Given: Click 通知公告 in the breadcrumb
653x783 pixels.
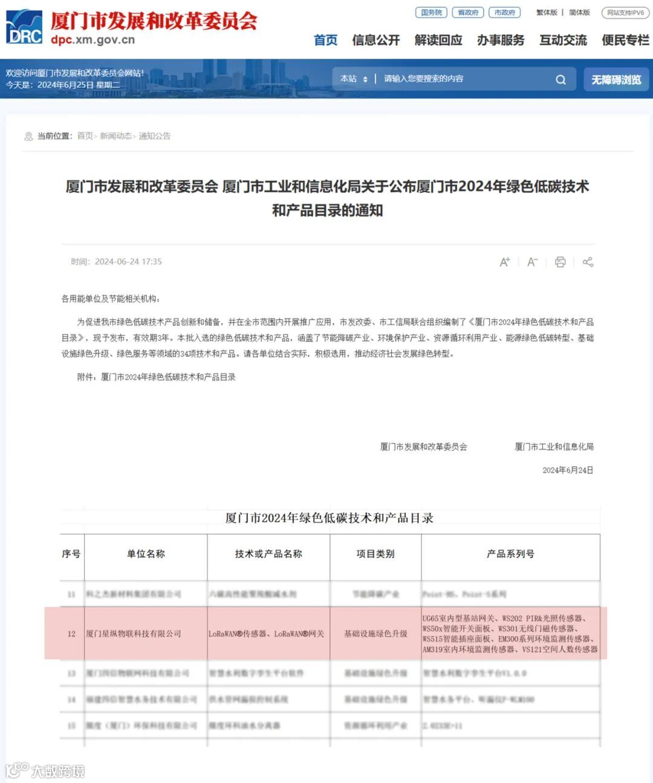Looking at the screenshot, I should [x=155, y=136].
